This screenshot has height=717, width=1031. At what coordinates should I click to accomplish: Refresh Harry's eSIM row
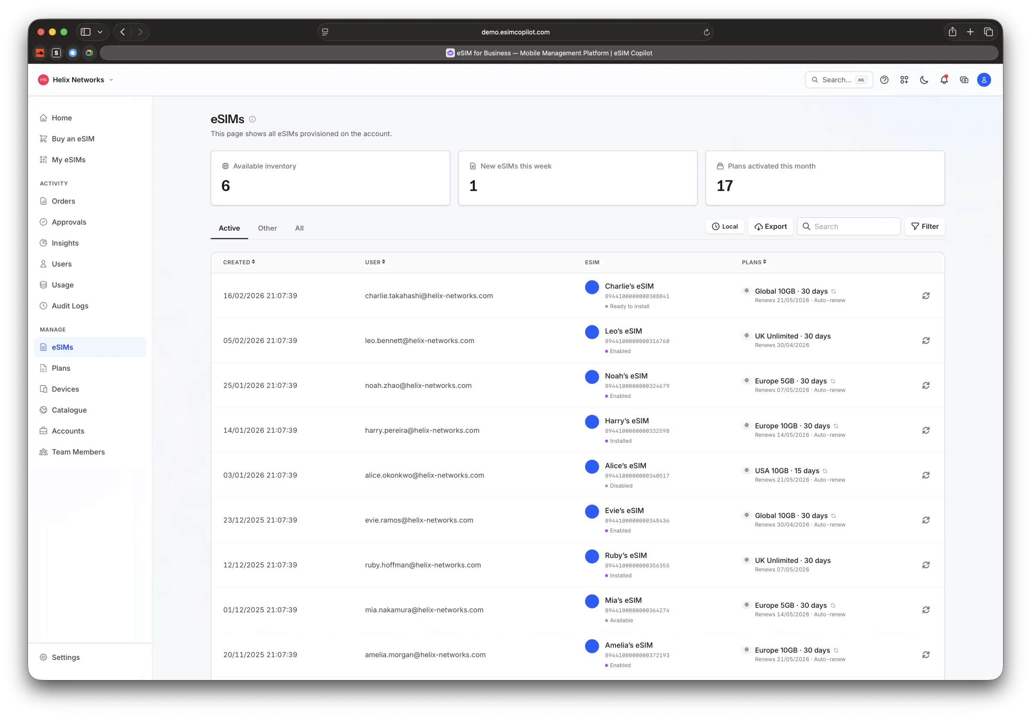click(926, 430)
